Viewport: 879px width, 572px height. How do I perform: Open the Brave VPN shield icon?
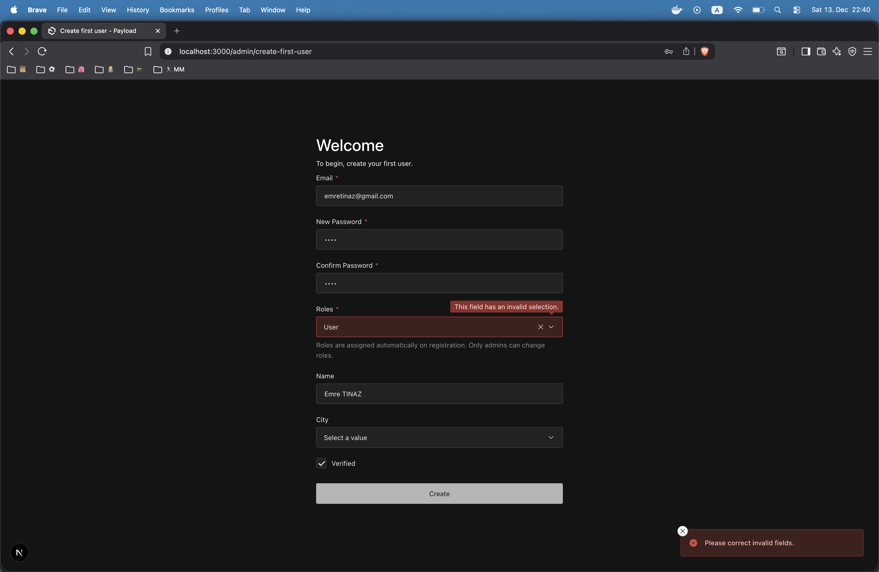tap(852, 51)
